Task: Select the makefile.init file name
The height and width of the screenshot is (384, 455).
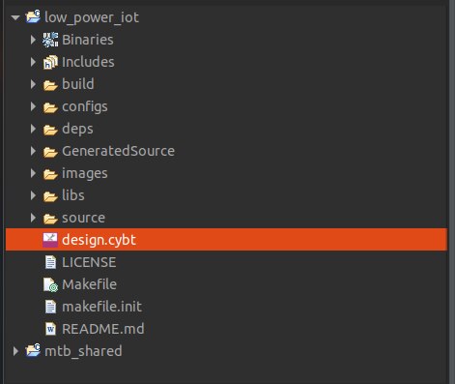Action: tap(101, 307)
